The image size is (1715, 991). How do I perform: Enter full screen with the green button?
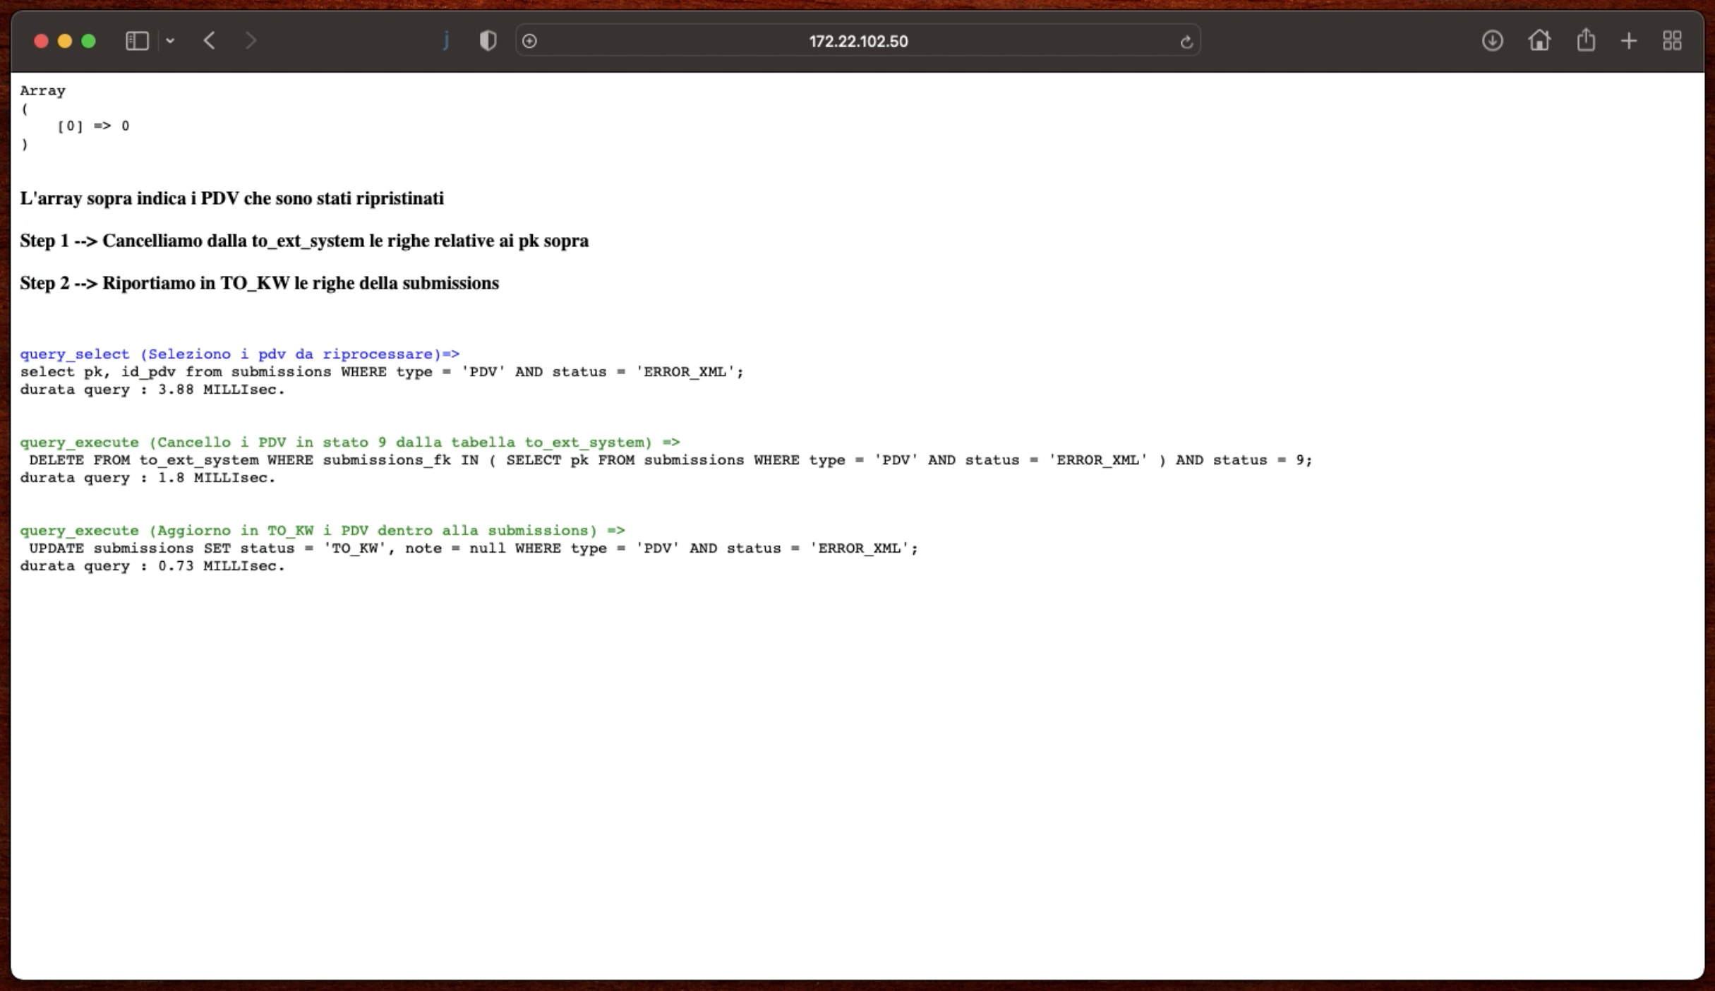click(88, 41)
